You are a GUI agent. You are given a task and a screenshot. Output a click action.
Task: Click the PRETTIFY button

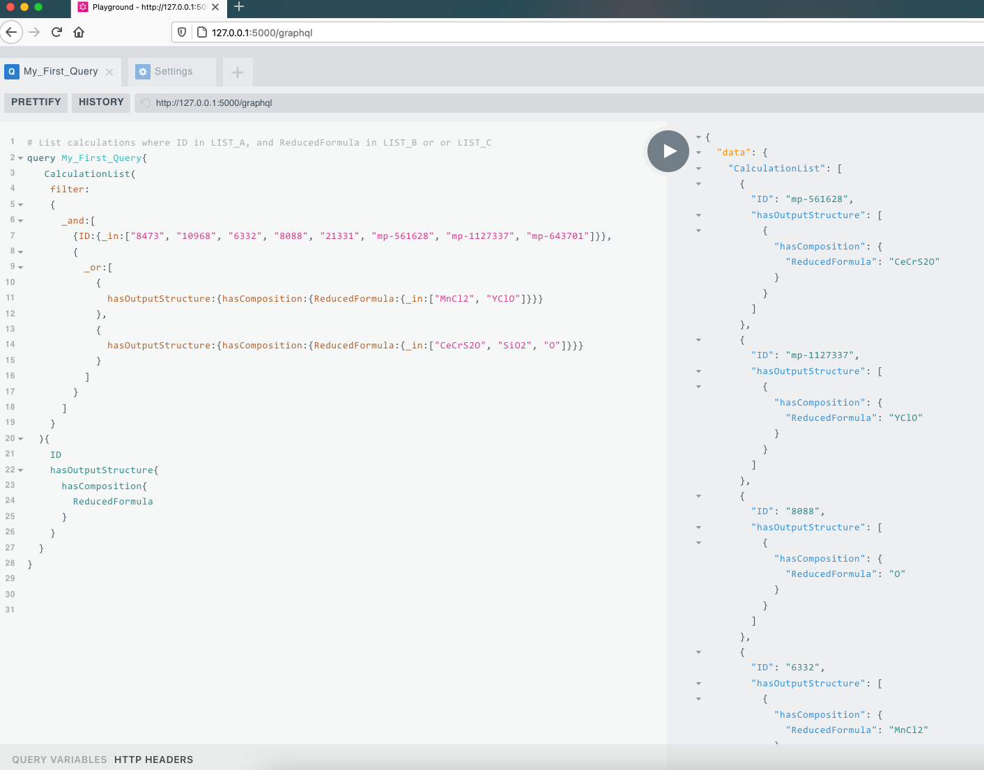click(x=36, y=102)
